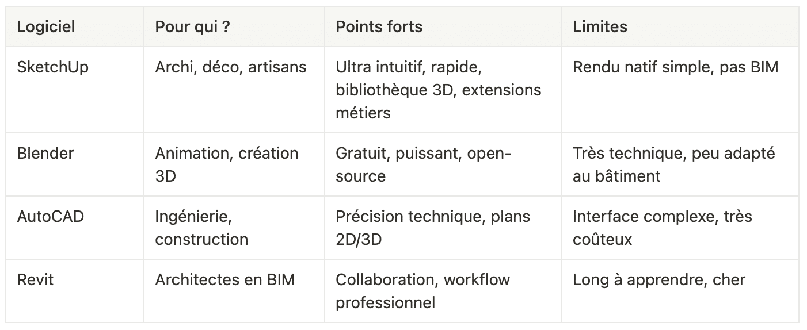Click "Interface complexe, très coûteux" cell
The image size is (807, 330).
tap(680, 228)
